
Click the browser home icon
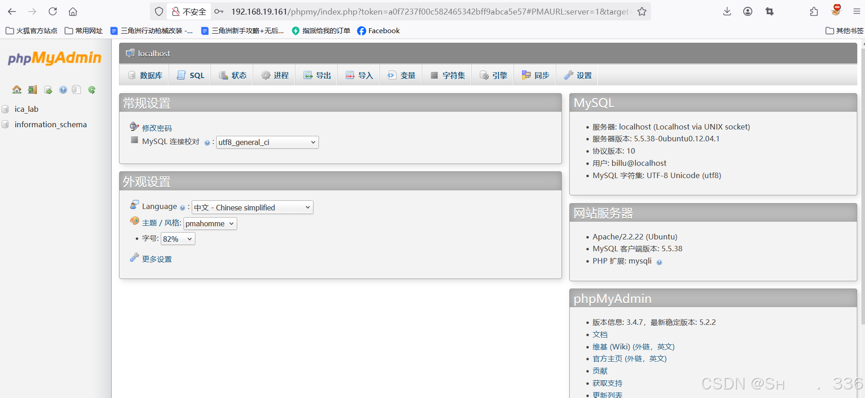pyautogui.click(x=73, y=11)
